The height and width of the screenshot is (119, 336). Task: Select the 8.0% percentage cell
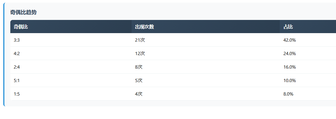coord(288,94)
